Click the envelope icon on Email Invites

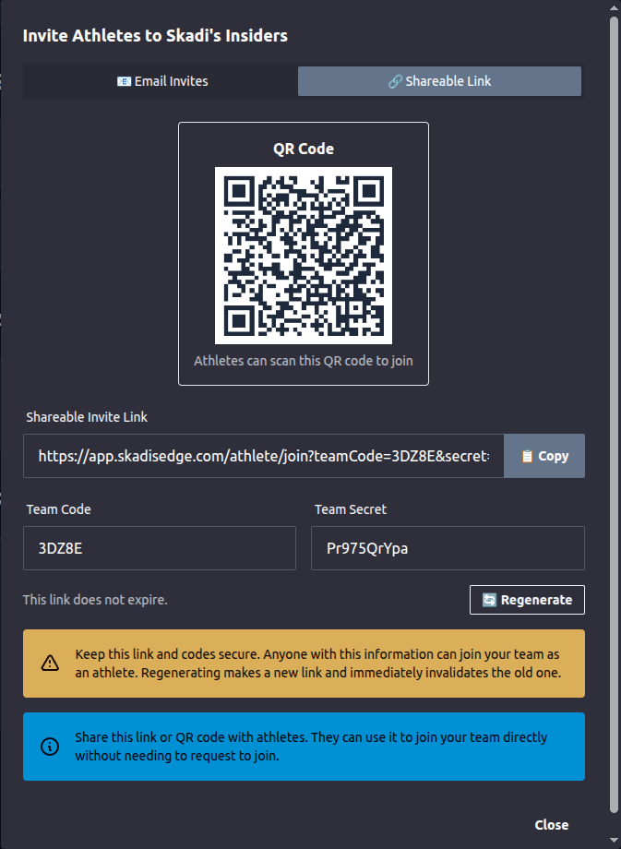click(x=124, y=81)
